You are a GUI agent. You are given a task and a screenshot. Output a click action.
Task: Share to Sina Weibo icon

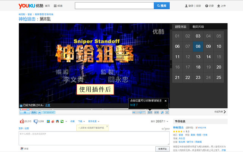(x=53, y=122)
